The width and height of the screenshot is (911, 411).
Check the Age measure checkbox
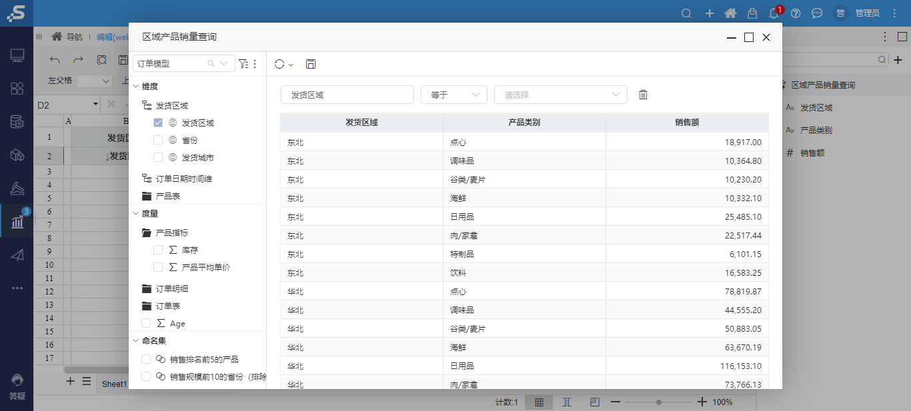coord(146,323)
